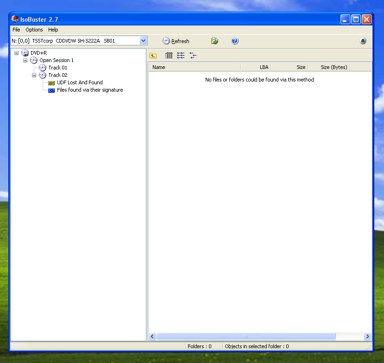Select the Track 01 label

(x=57, y=68)
